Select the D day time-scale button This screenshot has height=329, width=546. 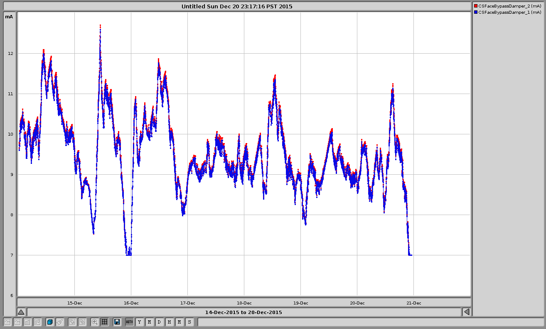[159, 322]
